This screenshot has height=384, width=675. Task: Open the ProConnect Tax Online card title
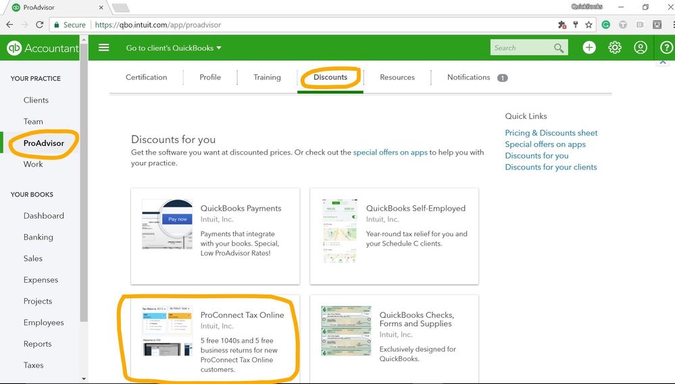[242, 315]
